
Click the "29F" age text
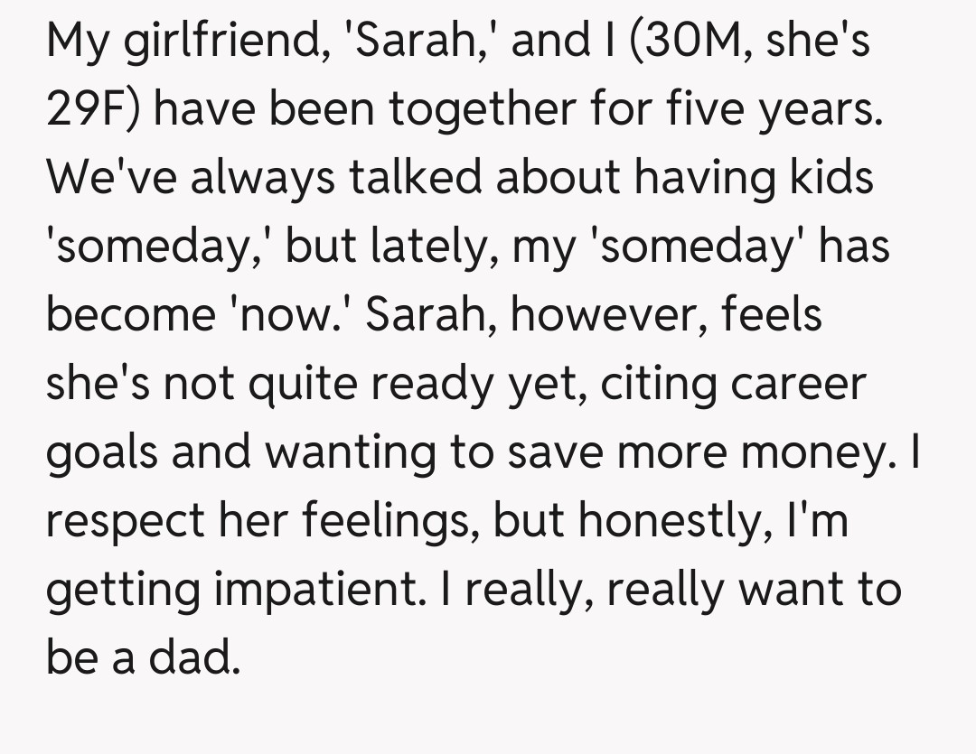[89, 110]
